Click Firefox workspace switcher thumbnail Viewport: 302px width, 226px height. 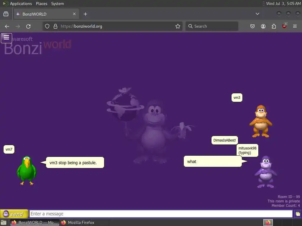(x=268, y=222)
